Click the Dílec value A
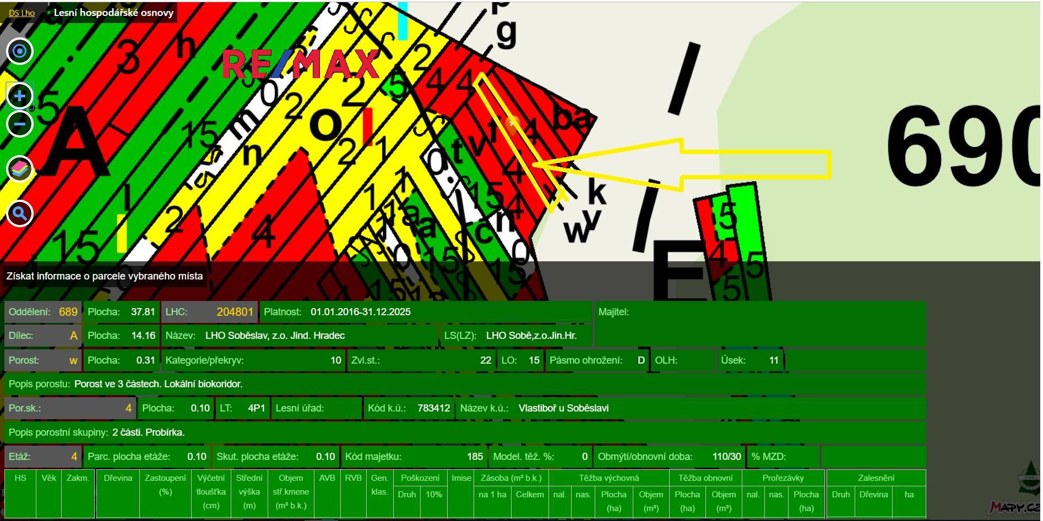This screenshot has height=521, width=1043. (74, 336)
